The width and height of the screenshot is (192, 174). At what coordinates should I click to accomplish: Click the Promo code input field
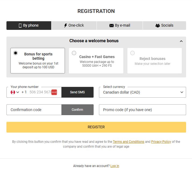[x=142, y=110]
